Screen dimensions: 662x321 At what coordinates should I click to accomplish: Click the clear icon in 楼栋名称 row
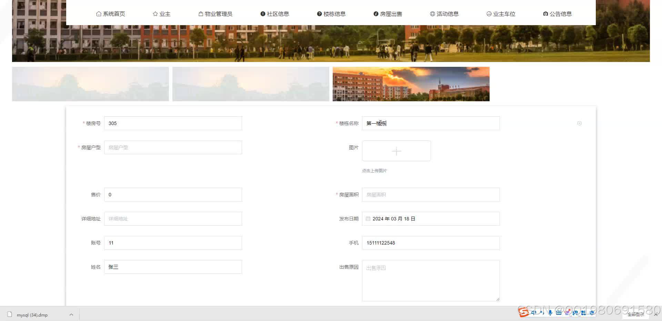tap(579, 123)
